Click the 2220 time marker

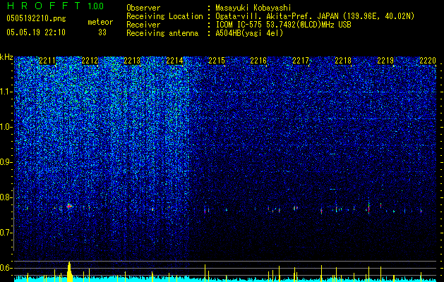point(428,61)
